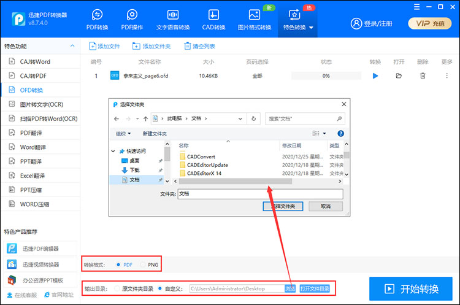Collapse the 特色功能 section

coord(72,46)
